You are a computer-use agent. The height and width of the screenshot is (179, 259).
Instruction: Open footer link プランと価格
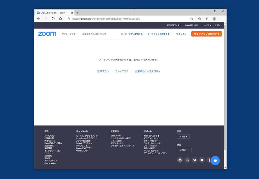[116, 141]
